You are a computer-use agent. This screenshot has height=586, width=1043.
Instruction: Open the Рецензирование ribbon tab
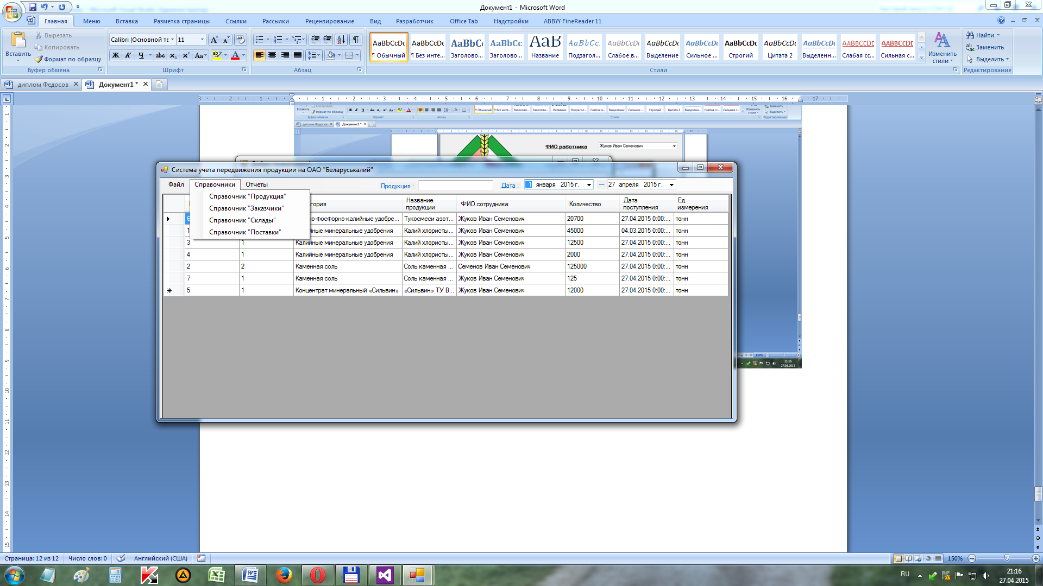(x=329, y=21)
